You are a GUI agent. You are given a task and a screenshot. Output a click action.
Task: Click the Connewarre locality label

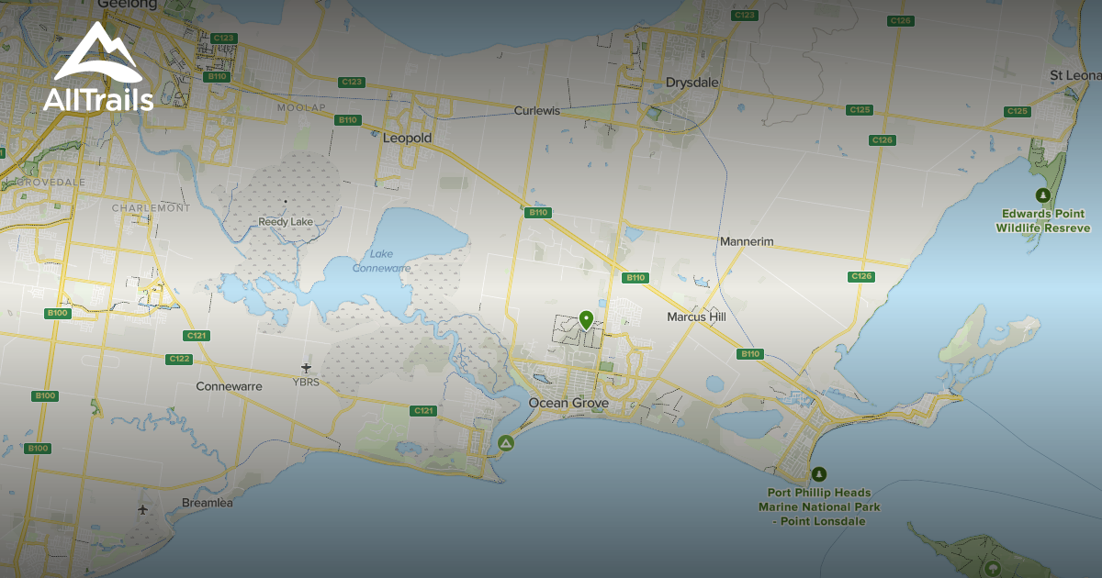(229, 386)
